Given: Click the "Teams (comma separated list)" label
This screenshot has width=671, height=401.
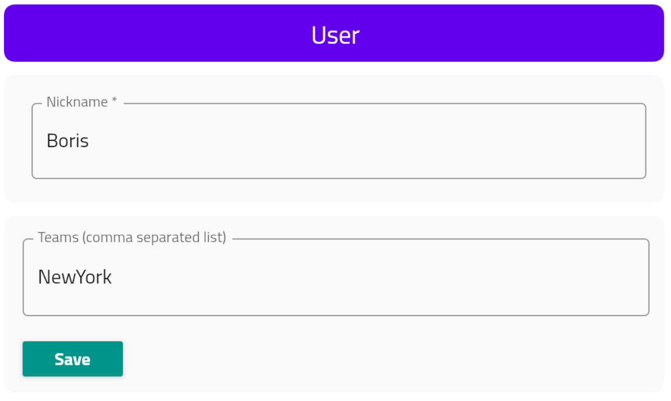Looking at the screenshot, I should (132, 237).
